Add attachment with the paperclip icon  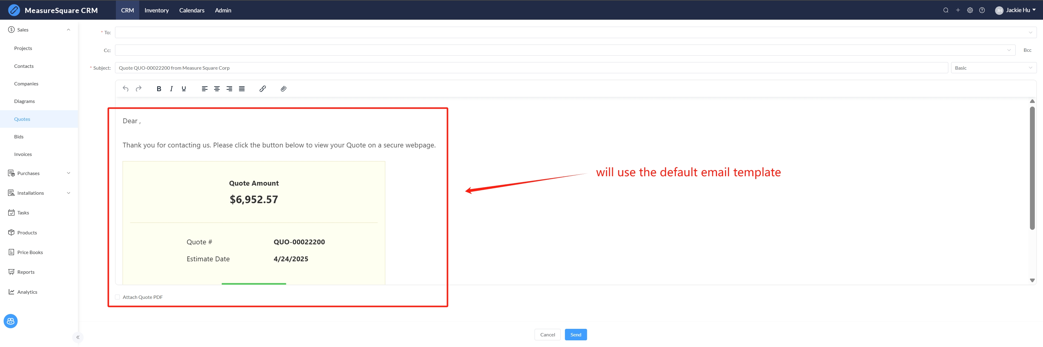click(x=283, y=88)
